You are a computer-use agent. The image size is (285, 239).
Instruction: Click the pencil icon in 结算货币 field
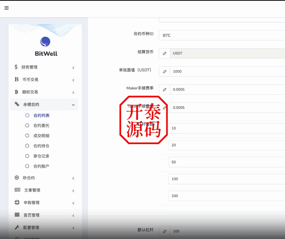(164, 53)
